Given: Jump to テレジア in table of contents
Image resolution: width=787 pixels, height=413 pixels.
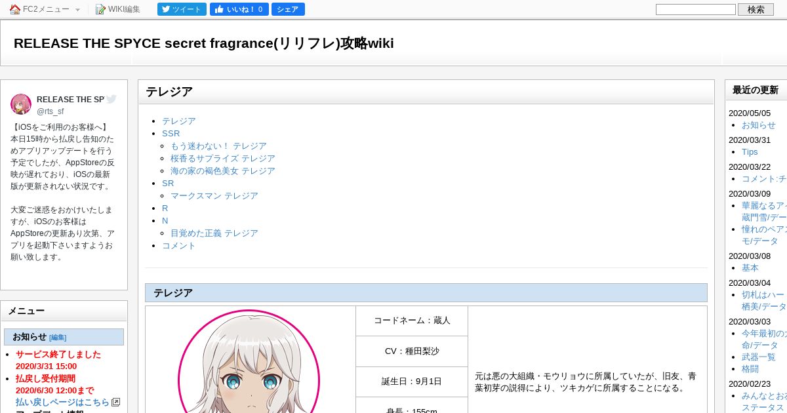Looking at the screenshot, I should click(x=179, y=121).
